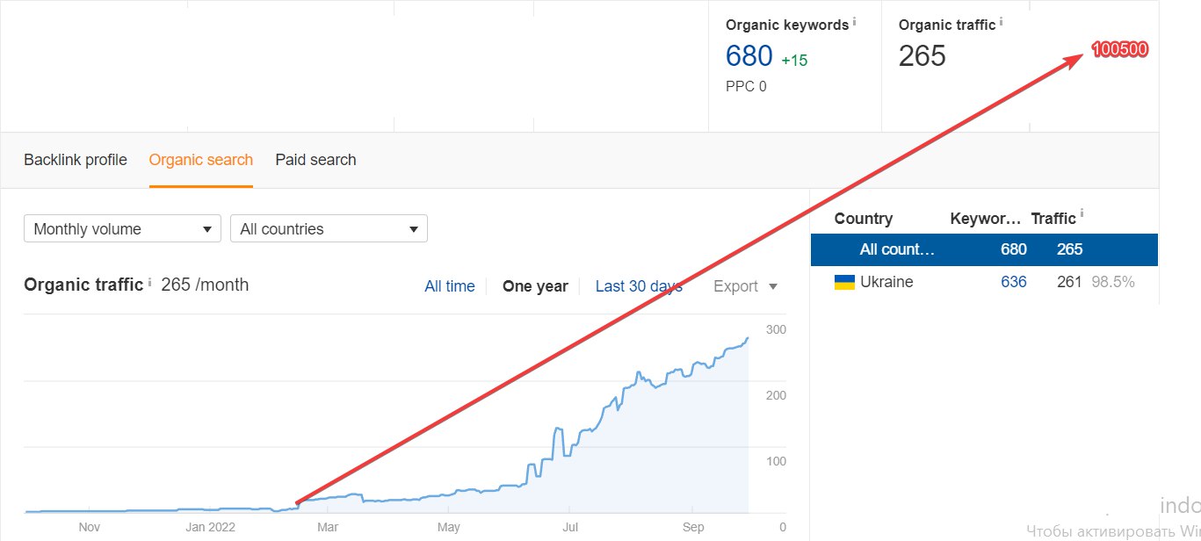The width and height of the screenshot is (1201, 541).
Task: Click info icon by chart's Organic traffic heading
Action: (x=149, y=282)
